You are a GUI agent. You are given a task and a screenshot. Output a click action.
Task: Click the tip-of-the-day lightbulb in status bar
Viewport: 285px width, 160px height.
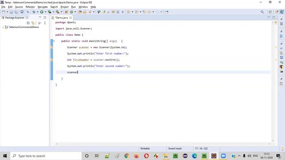[282, 149]
